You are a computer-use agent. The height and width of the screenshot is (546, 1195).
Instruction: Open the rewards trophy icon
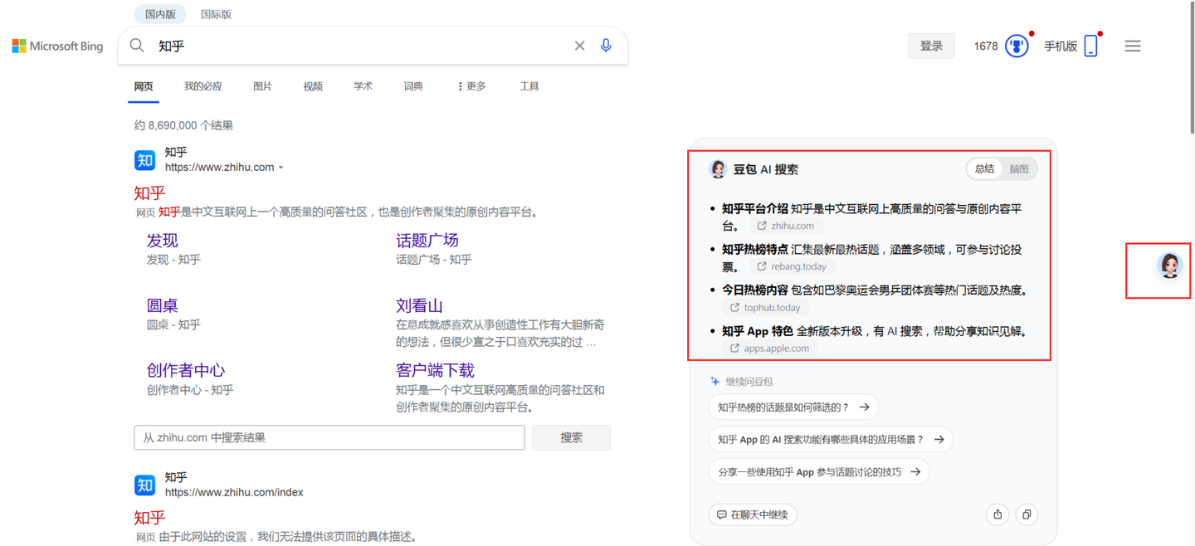pos(1017,46)
